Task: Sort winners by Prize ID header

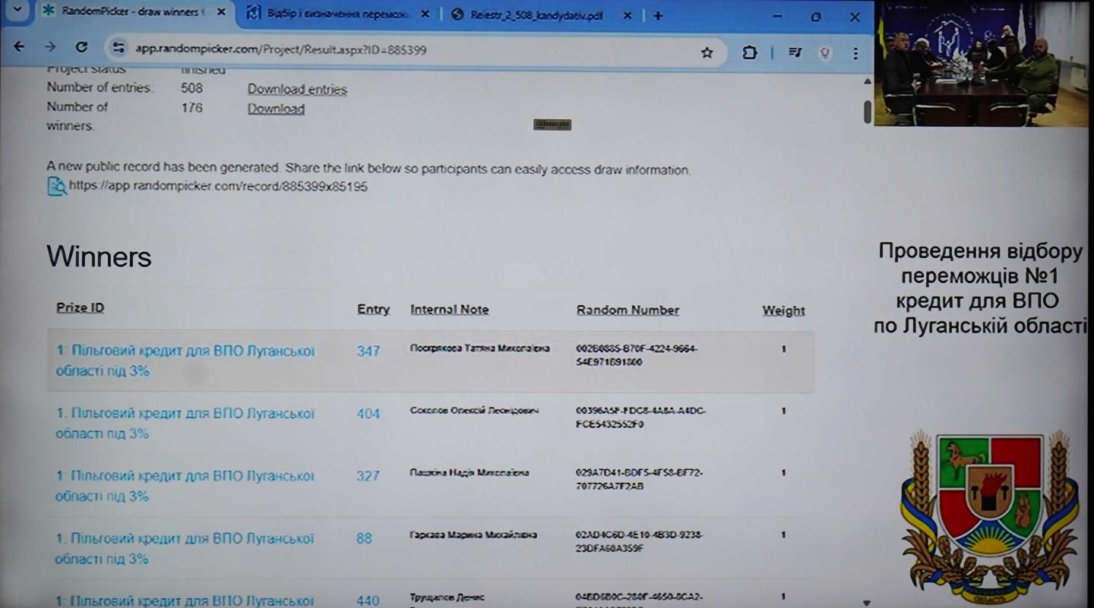Action: pos(80,307)
